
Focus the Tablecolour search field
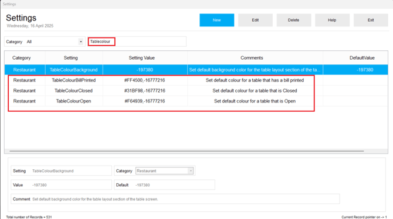pyautogui.click(x=137, y=42)
